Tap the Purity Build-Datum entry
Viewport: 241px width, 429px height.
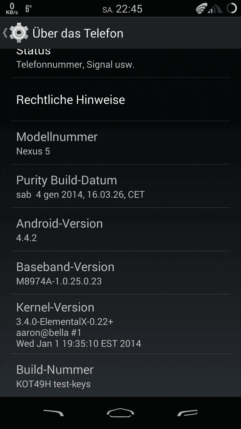(x=120, y=186)
